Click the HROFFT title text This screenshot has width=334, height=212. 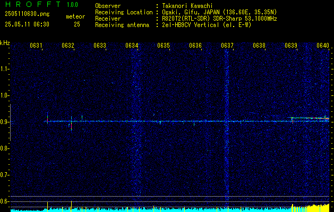click(x=33, y=4)
